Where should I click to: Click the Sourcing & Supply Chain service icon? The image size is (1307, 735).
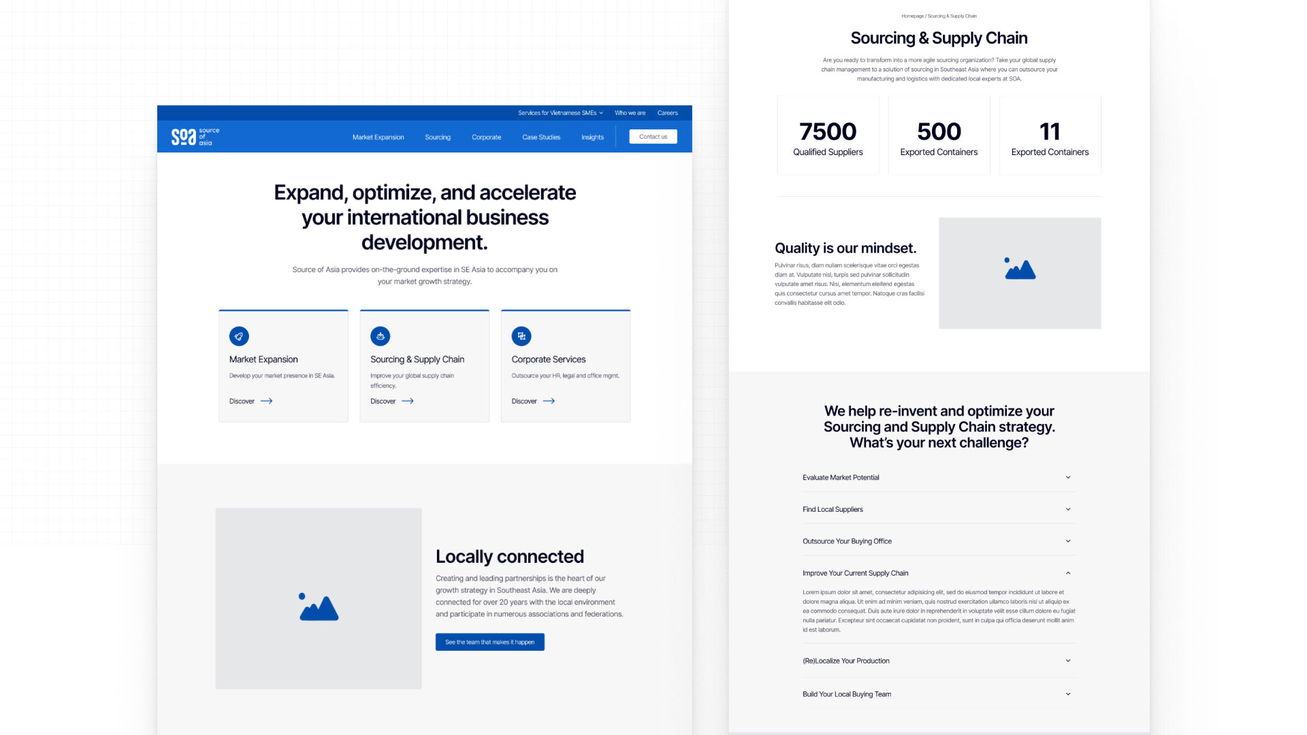(381, 336)
